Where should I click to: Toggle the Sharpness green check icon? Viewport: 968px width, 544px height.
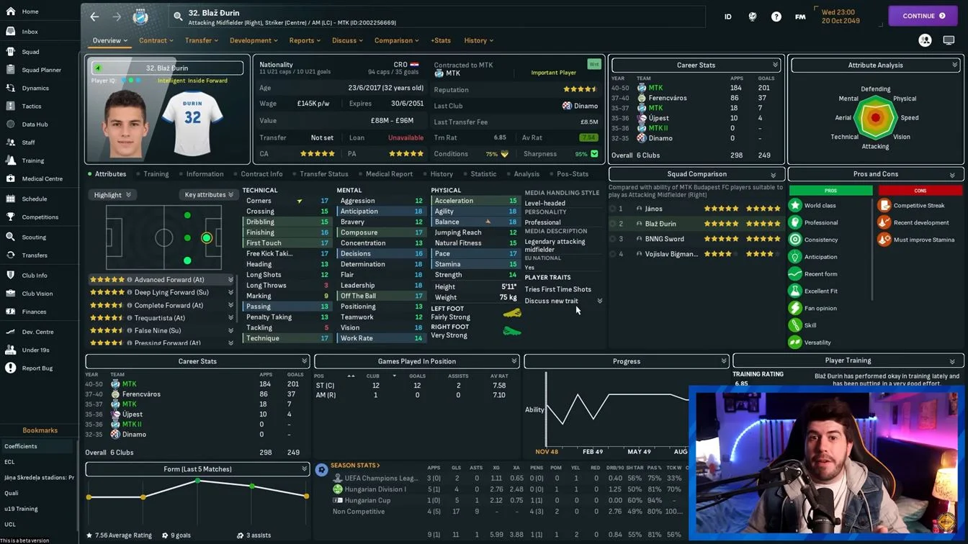click(594, 153)
